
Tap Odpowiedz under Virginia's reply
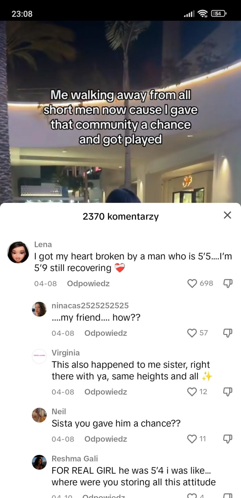tap(106, 392)
